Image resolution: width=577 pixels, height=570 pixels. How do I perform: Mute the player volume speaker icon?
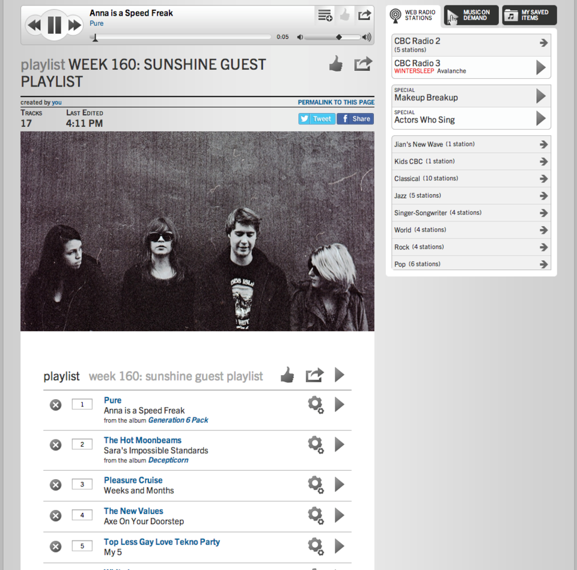pos(301,37)
